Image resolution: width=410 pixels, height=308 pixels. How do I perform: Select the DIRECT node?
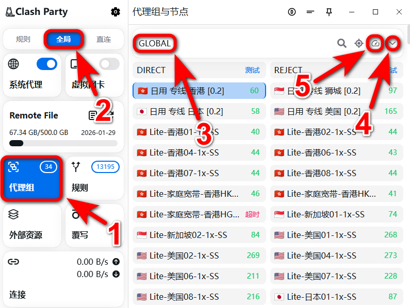coord(199,70)
